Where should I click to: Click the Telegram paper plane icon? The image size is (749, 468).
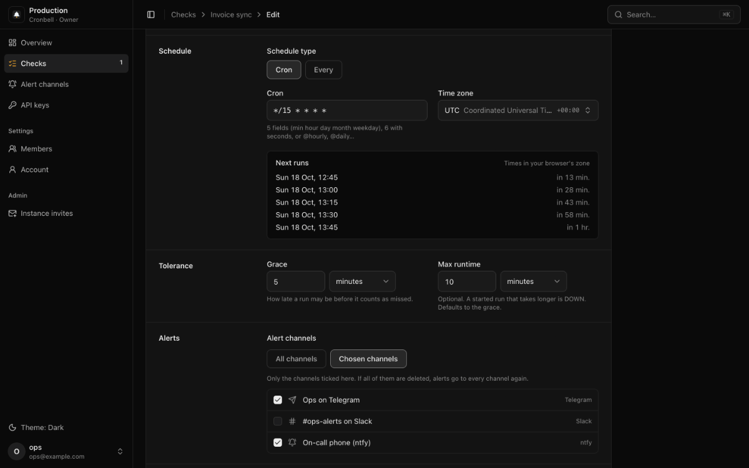click(292, 400)
